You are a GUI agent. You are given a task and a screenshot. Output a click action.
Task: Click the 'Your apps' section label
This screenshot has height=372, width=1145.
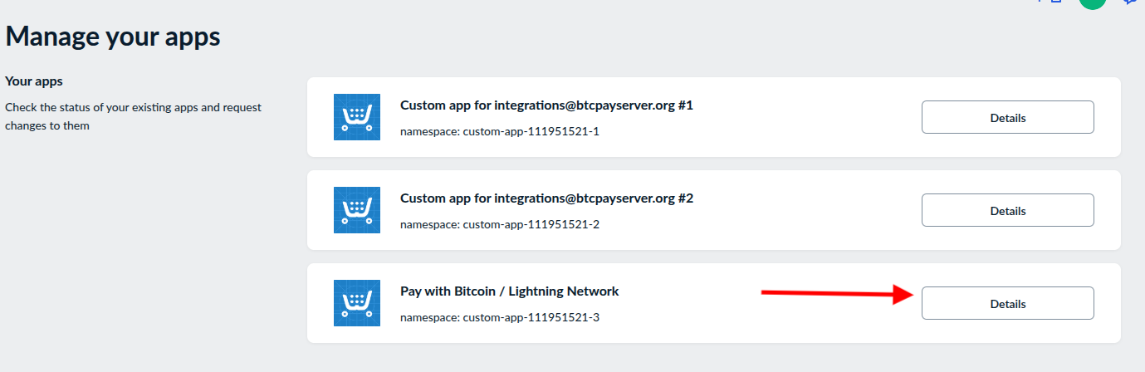tap(34, 81)
